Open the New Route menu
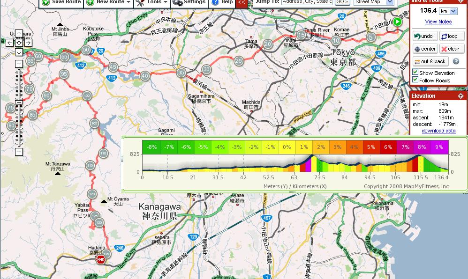This screenshot has width=468, height=279. click(109, 2)
